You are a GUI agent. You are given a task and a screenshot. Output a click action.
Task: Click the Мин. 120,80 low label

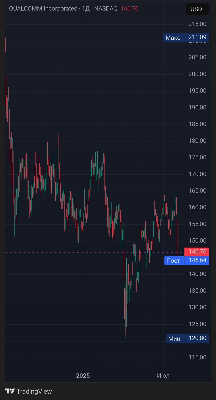pyautogui.click(x=188, y=339)
